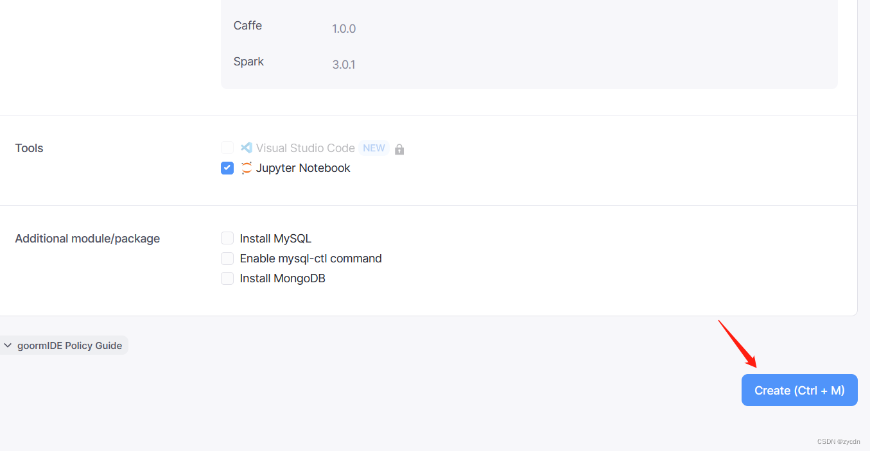Check Enable mysql-ctl command option

[x=227, y=259]
